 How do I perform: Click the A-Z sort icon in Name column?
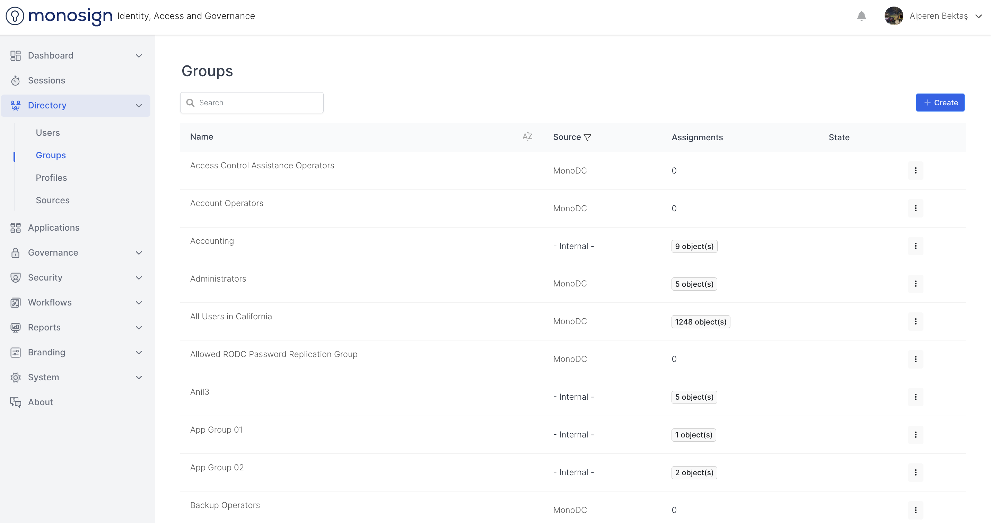coord(527,136)
